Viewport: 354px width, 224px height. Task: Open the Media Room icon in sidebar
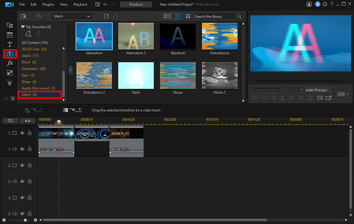10,25
